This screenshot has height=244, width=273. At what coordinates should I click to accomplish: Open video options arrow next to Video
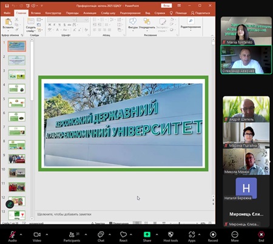pos(47,234)
